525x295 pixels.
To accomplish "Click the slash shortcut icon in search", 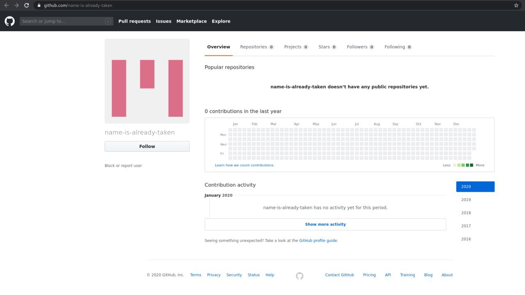I will [x=108, y=21].
